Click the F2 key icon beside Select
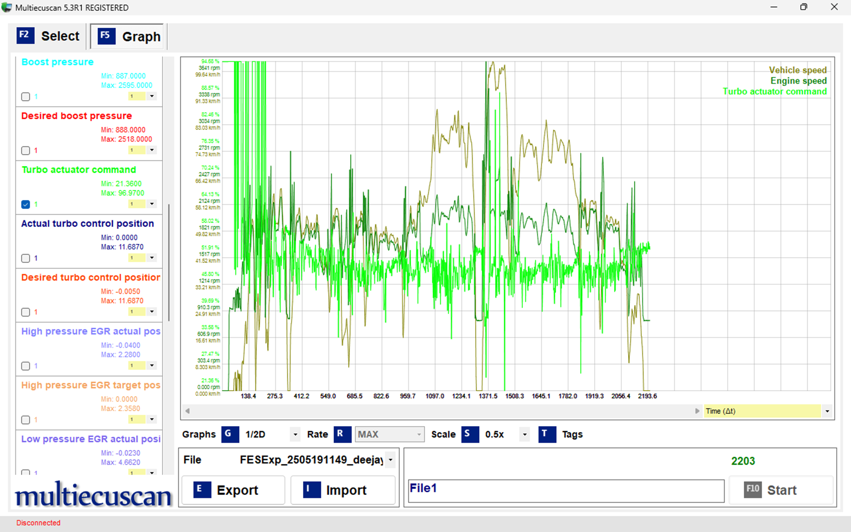 (25, 35)
